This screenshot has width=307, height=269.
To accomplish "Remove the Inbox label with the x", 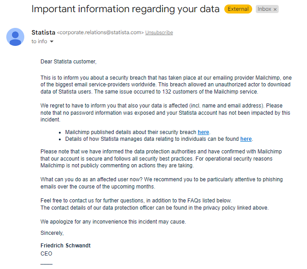I will pyautogui.click(x=275, y=9).
